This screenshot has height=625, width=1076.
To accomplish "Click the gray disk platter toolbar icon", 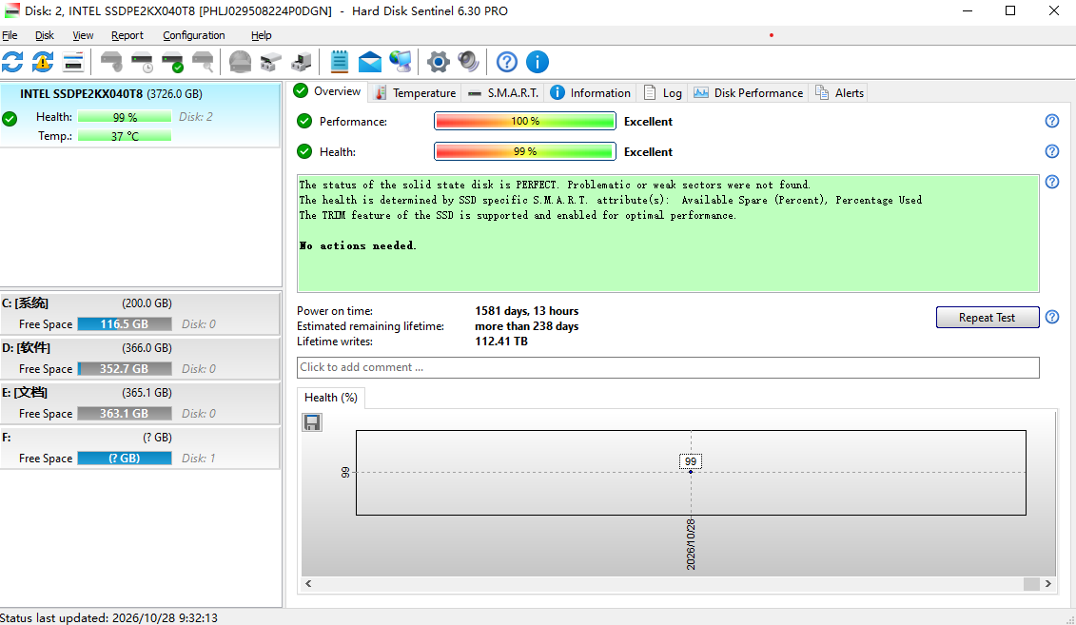I will pos(240,62).
